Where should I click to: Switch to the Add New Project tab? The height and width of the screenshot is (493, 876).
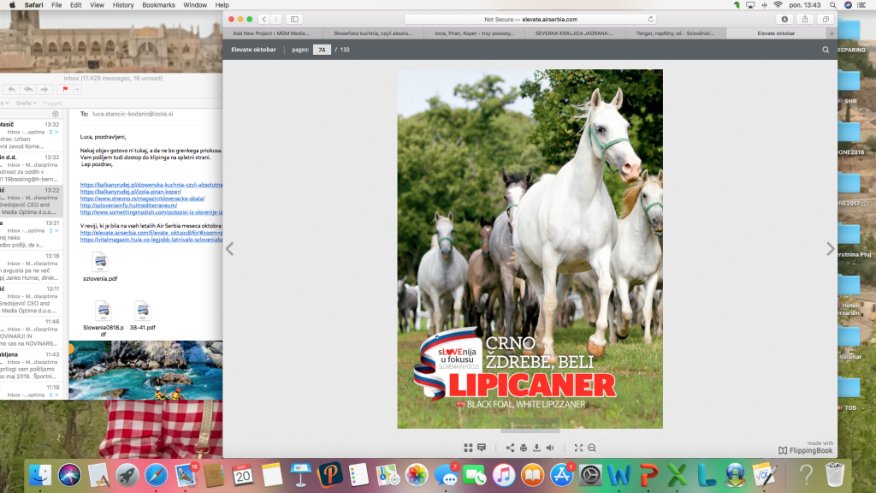[x=271, y=33]
